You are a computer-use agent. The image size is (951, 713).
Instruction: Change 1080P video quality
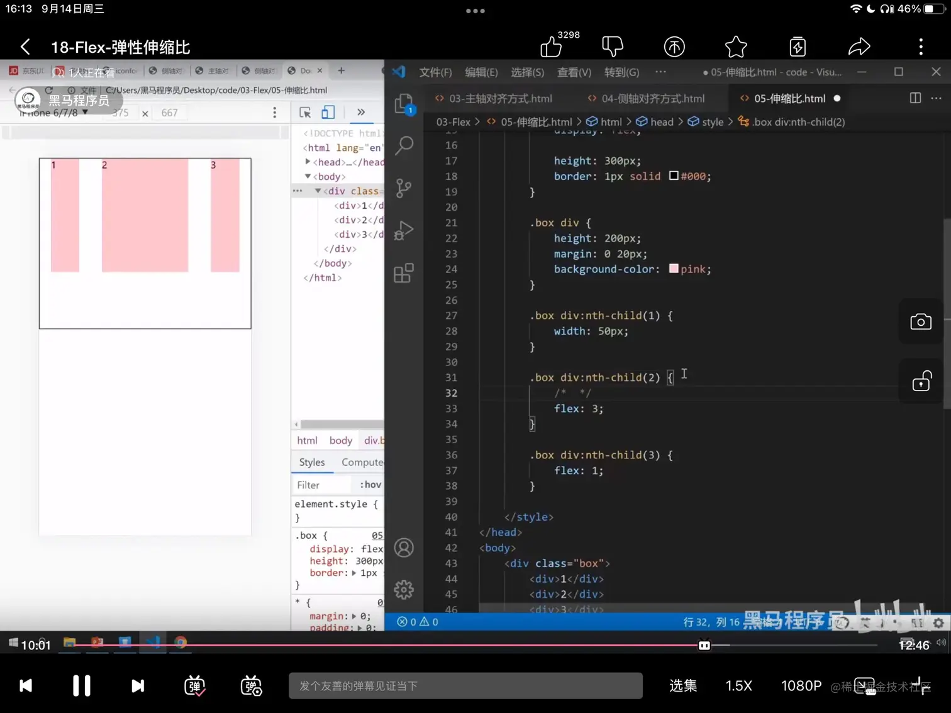801,685
